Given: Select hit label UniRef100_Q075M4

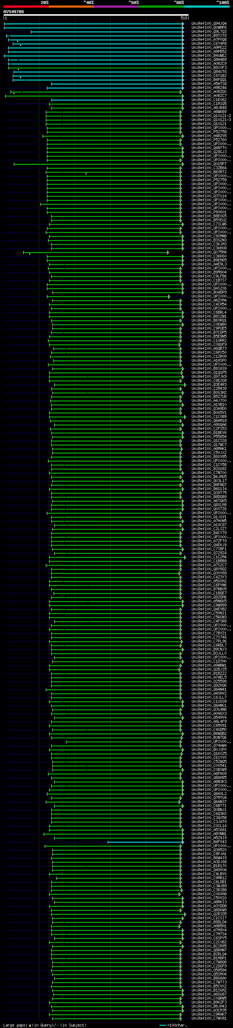Looking at the screenshot, I should [209, 252].
